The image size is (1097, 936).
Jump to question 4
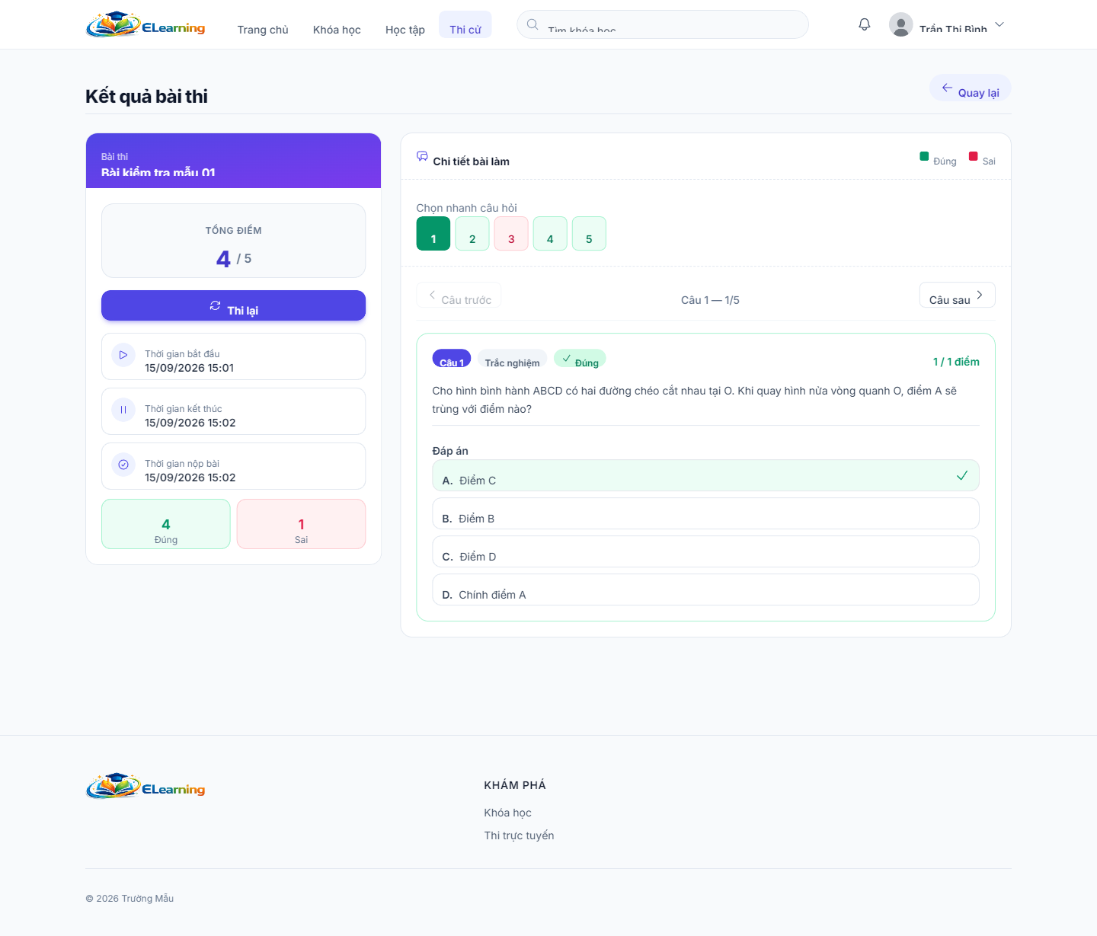[x=550, y=234]
